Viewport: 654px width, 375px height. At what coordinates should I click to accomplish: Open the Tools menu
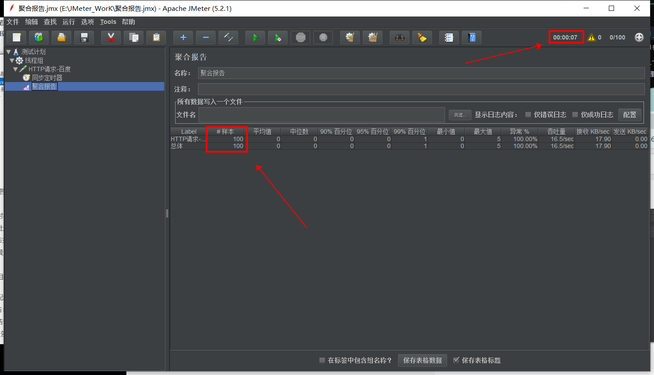[108, 22]
